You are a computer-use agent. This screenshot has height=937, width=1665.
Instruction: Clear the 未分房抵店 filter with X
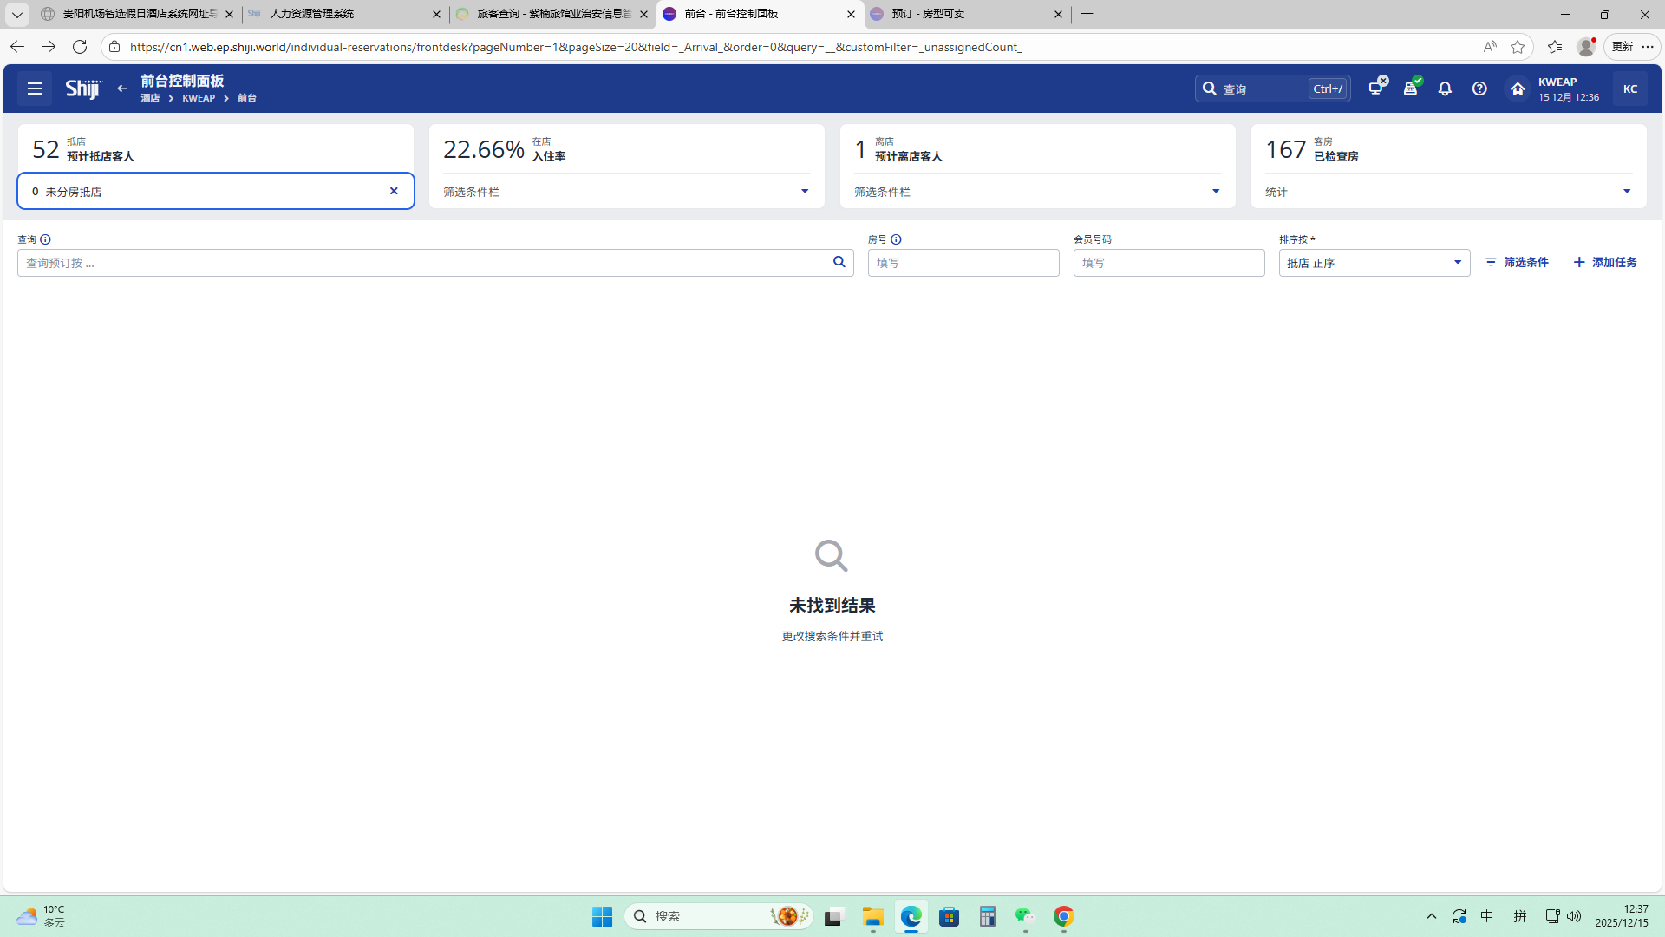point(394,191)
